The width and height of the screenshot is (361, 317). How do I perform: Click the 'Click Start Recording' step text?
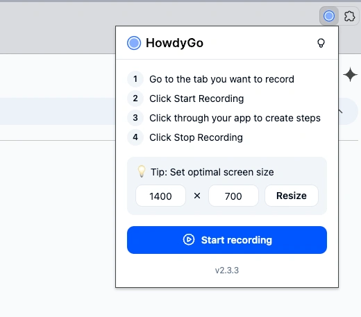click(x=196, y=98)
